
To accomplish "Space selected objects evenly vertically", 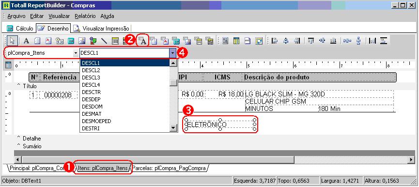I will [358, 41].
